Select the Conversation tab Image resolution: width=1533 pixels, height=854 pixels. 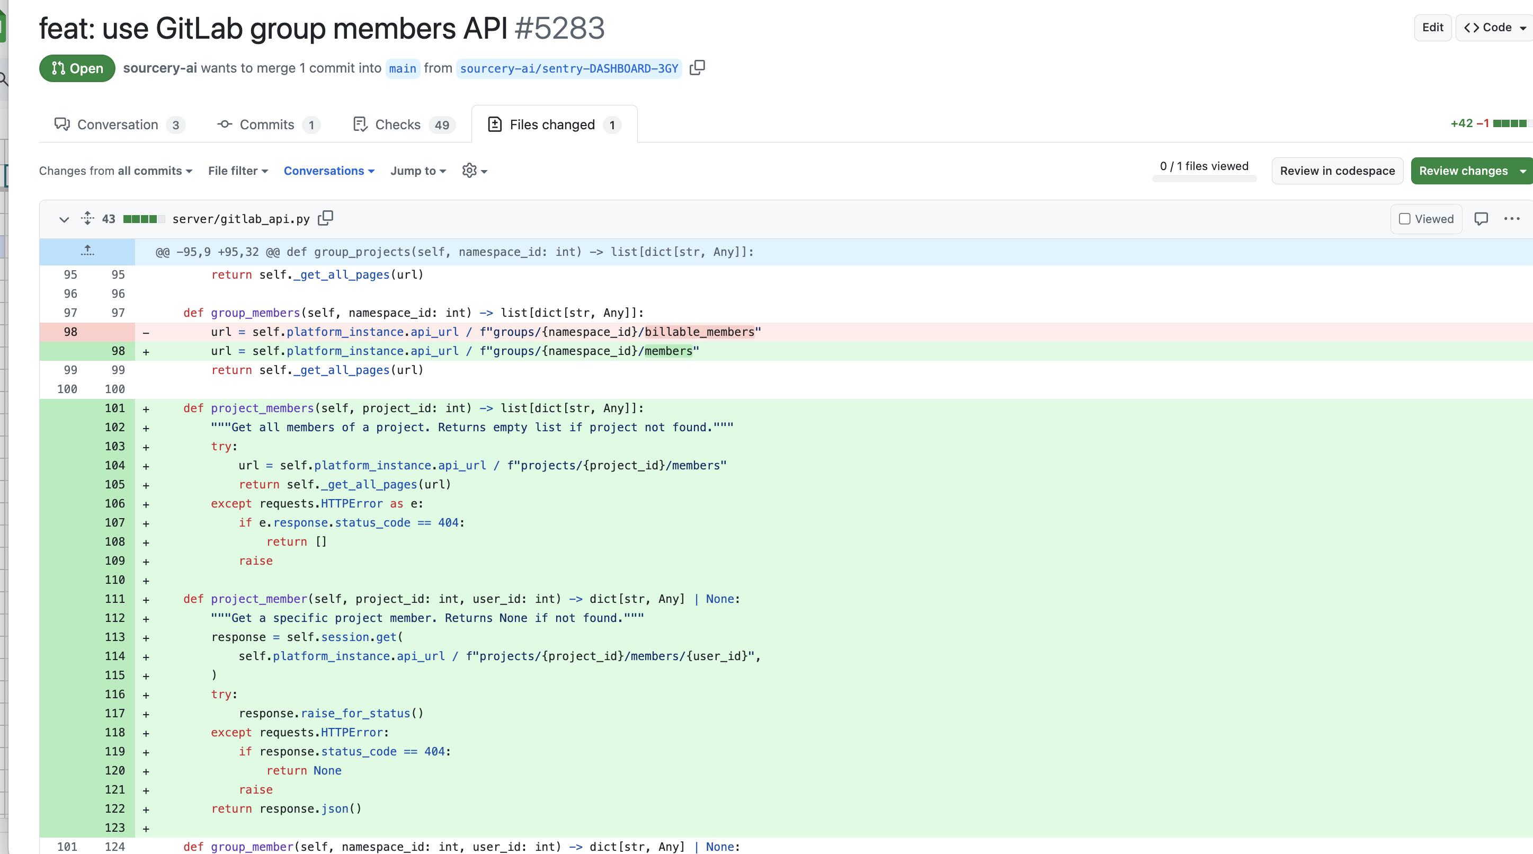119,124
